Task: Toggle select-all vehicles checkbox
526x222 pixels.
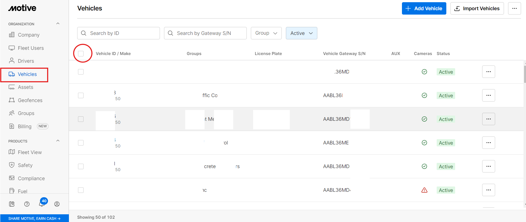Action: 81,53
